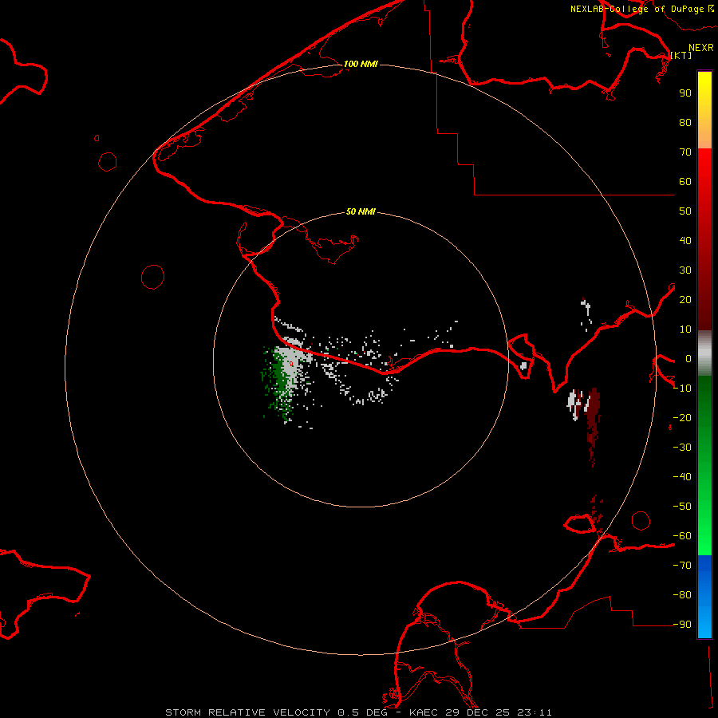Click the -70 value on the velocity scale
The image size is (718, 718).
pos(682,566)
